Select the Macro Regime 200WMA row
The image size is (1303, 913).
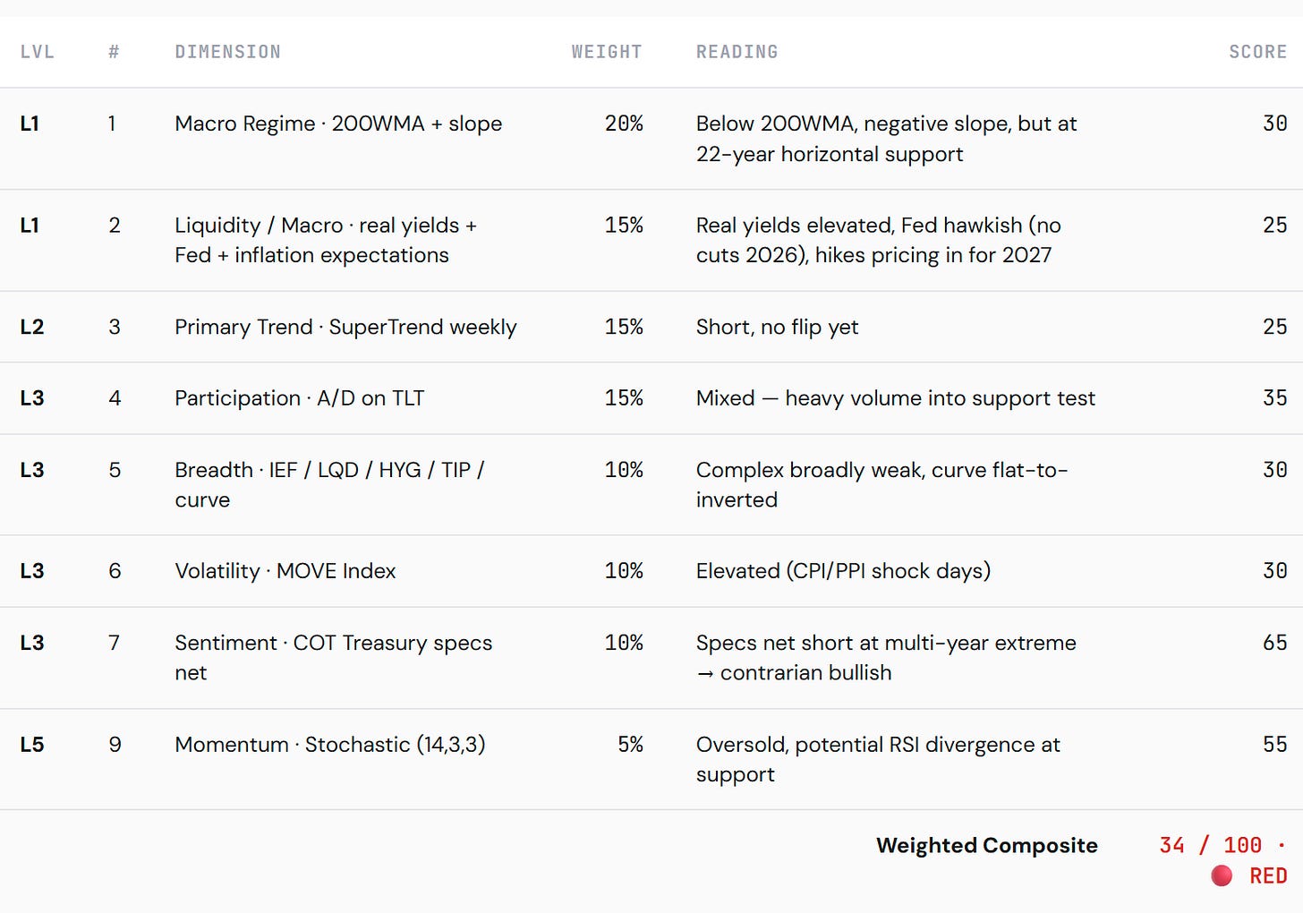point(651,139)
